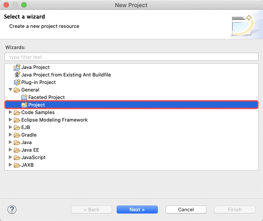Open the help question mark icon
Screen dimensions: 263x221
(x=12, y=210)
